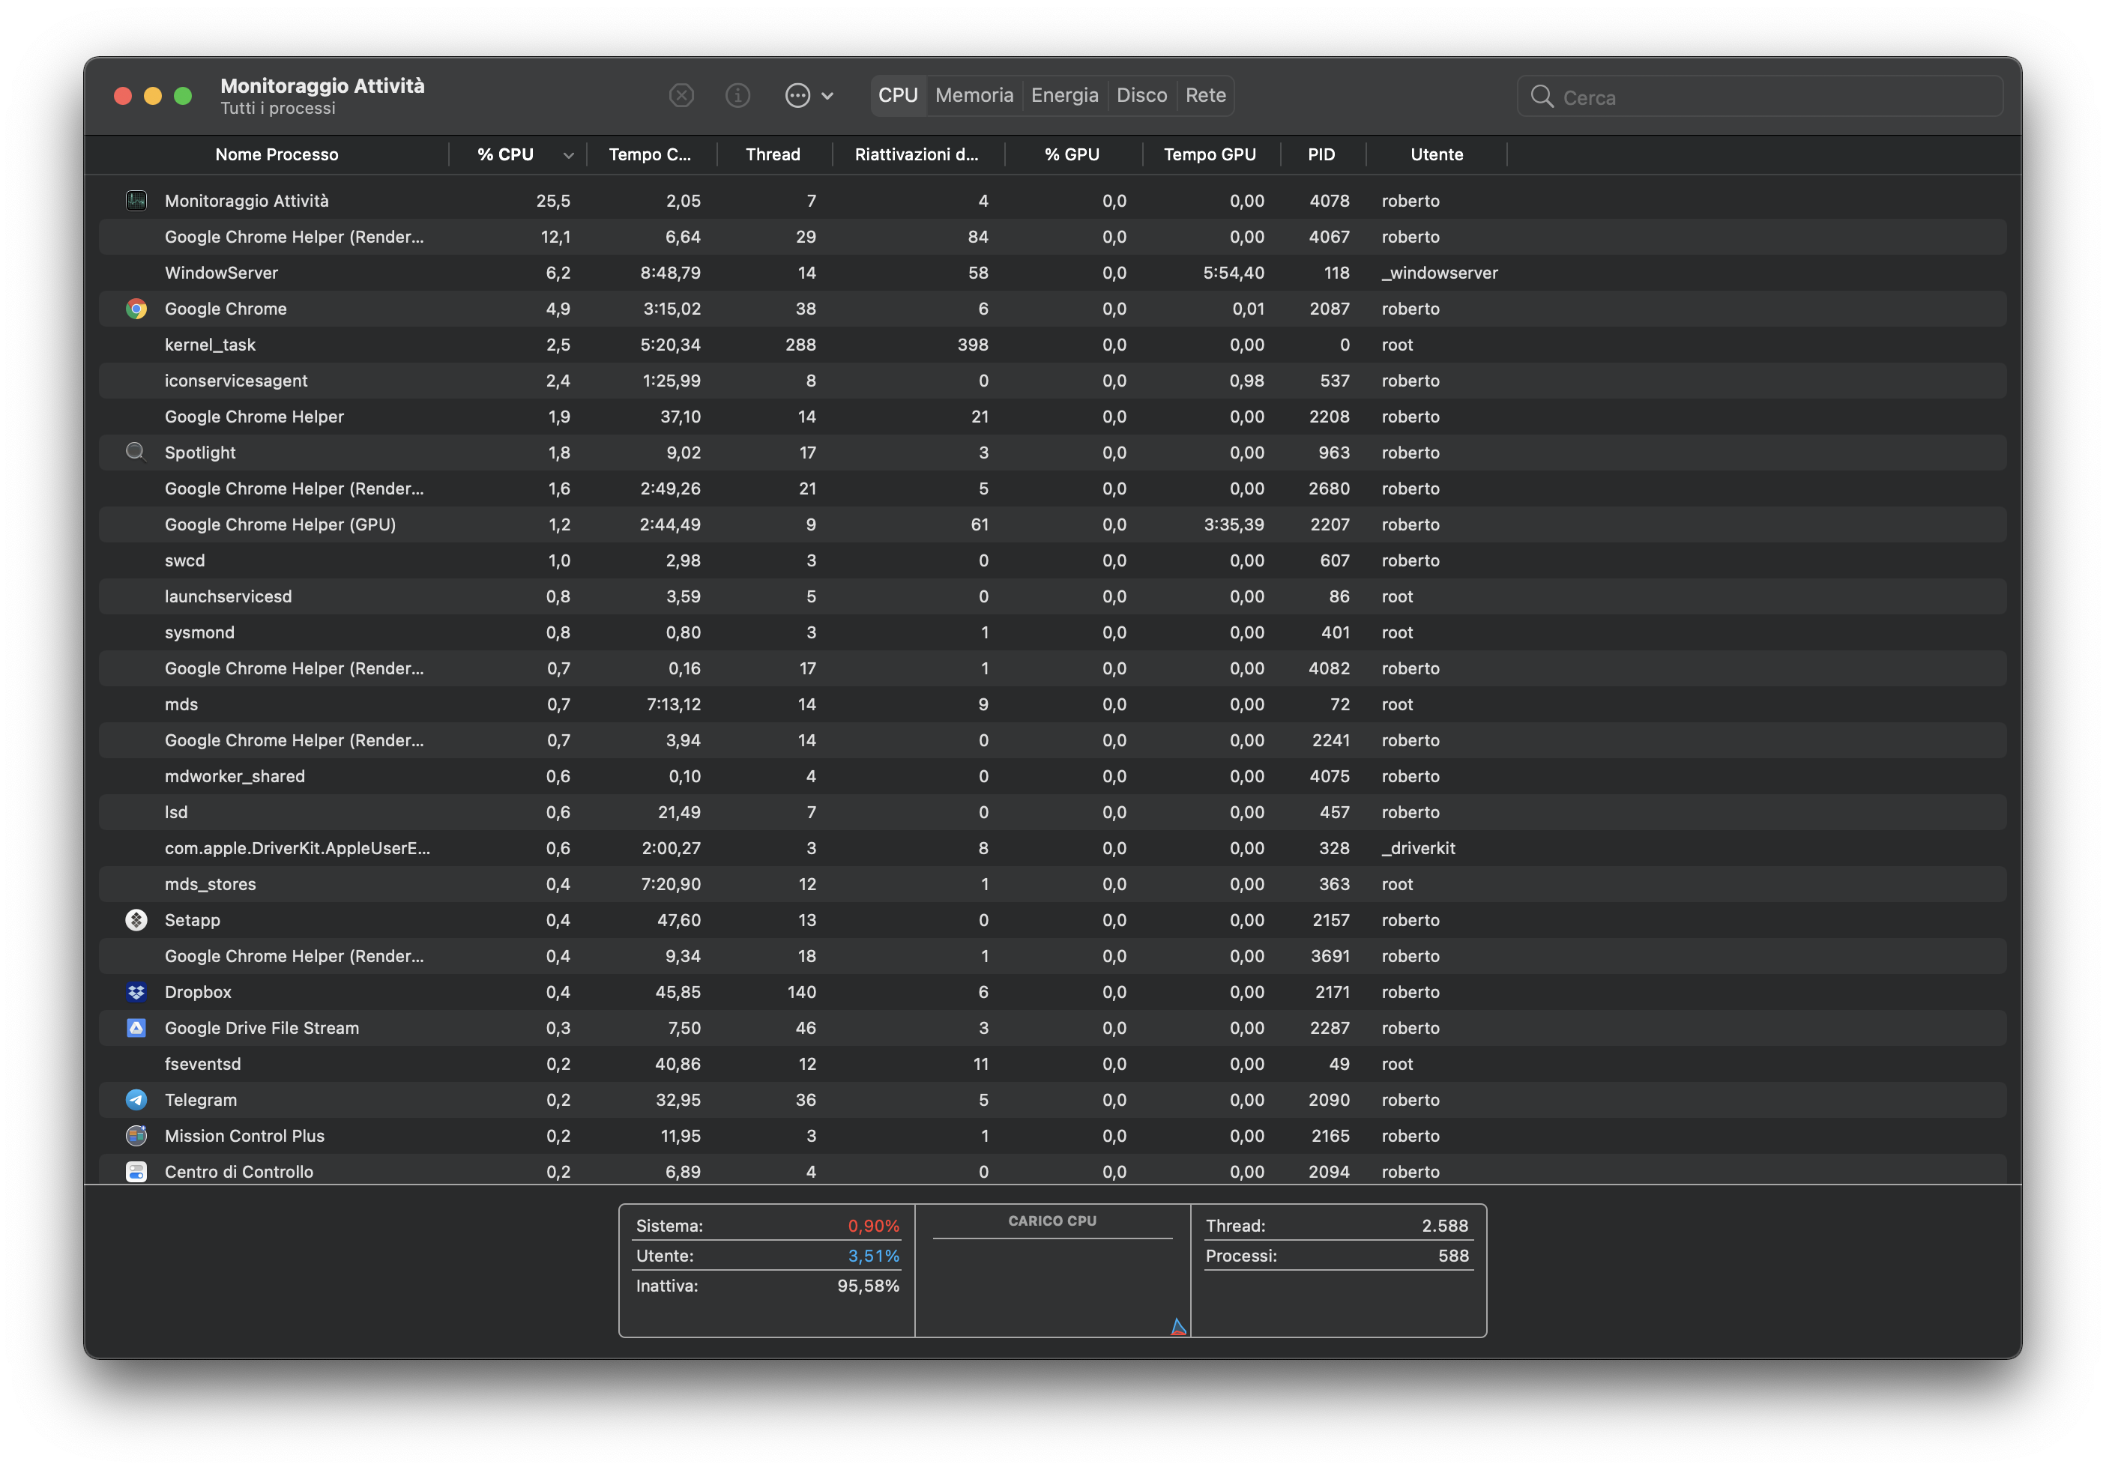
Task: Sort by Tempo CPU column header
Action: click(649, 155)
